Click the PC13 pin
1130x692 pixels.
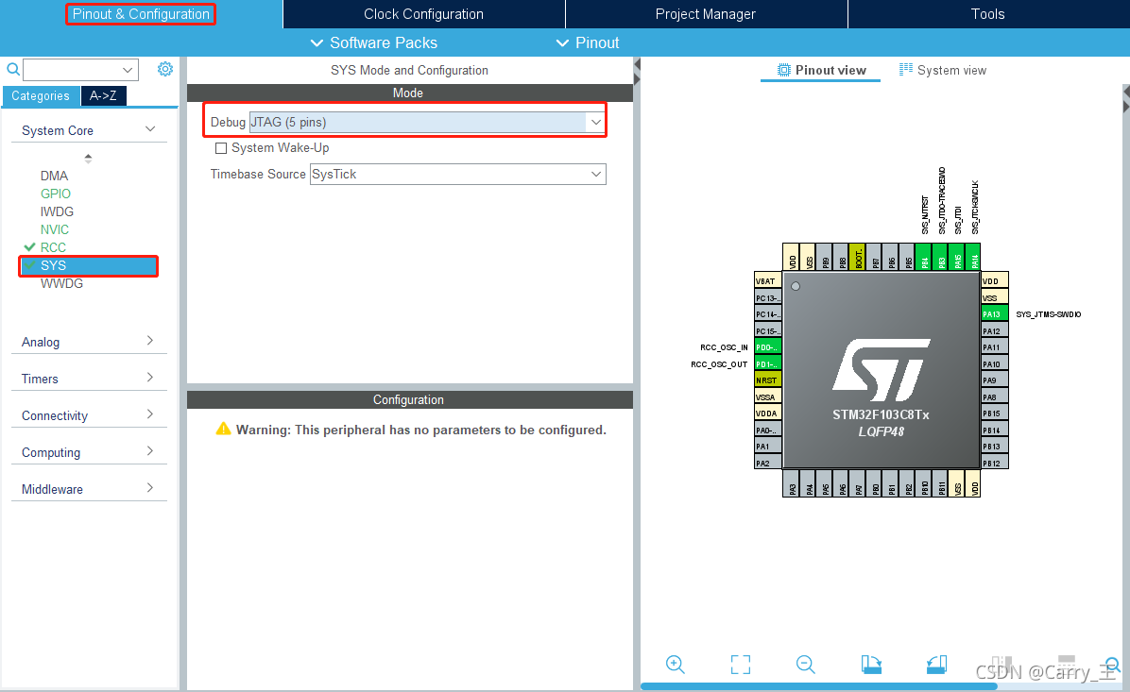[767, 297]
